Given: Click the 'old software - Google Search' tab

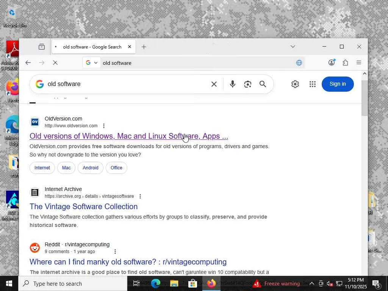Looking at the screenshot, I should click(x=94, y=47).
